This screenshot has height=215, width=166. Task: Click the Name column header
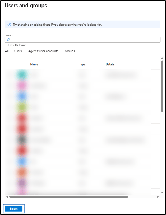click(34, 64)
